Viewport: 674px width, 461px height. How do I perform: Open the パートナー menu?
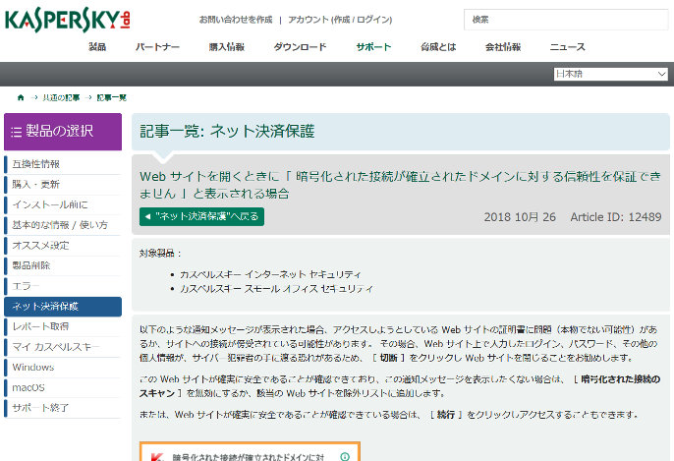(157, 47)
